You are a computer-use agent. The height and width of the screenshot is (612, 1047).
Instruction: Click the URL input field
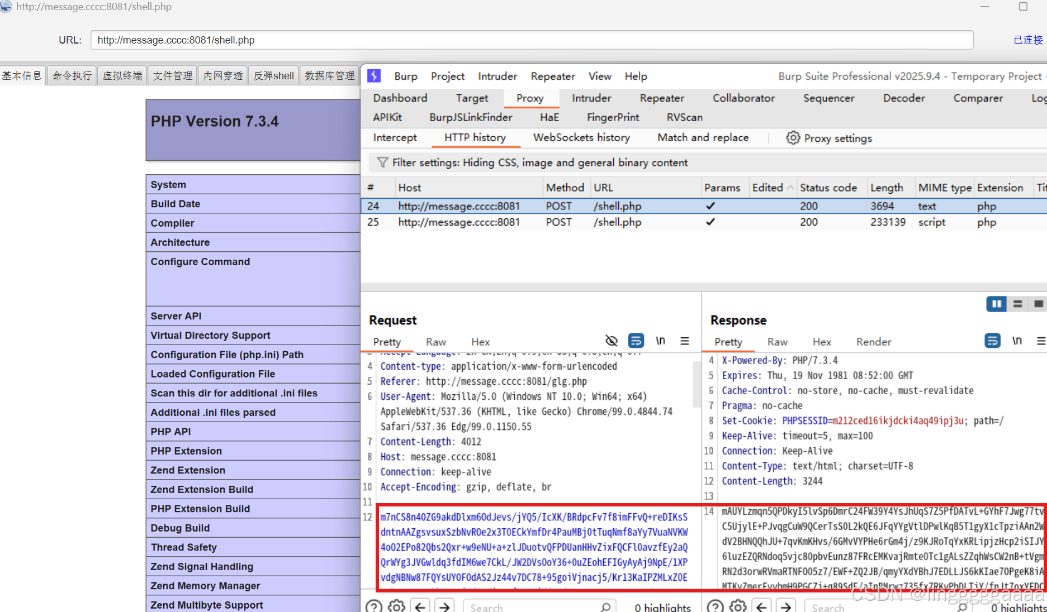[x=532, y=40]
